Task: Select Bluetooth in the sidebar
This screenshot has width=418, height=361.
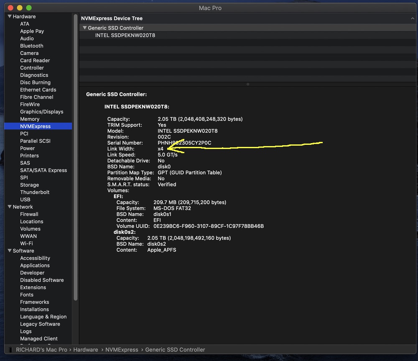Action: (x=32, y=46)
